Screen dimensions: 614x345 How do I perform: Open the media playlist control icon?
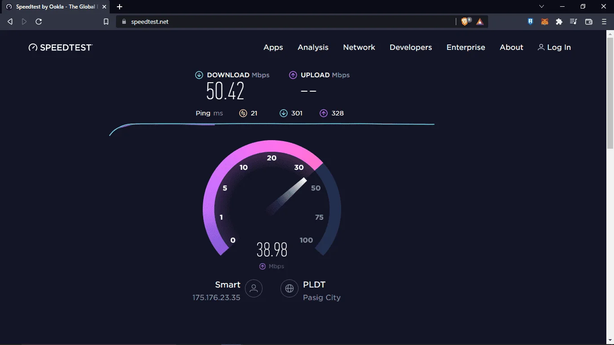tap(574, 22)
